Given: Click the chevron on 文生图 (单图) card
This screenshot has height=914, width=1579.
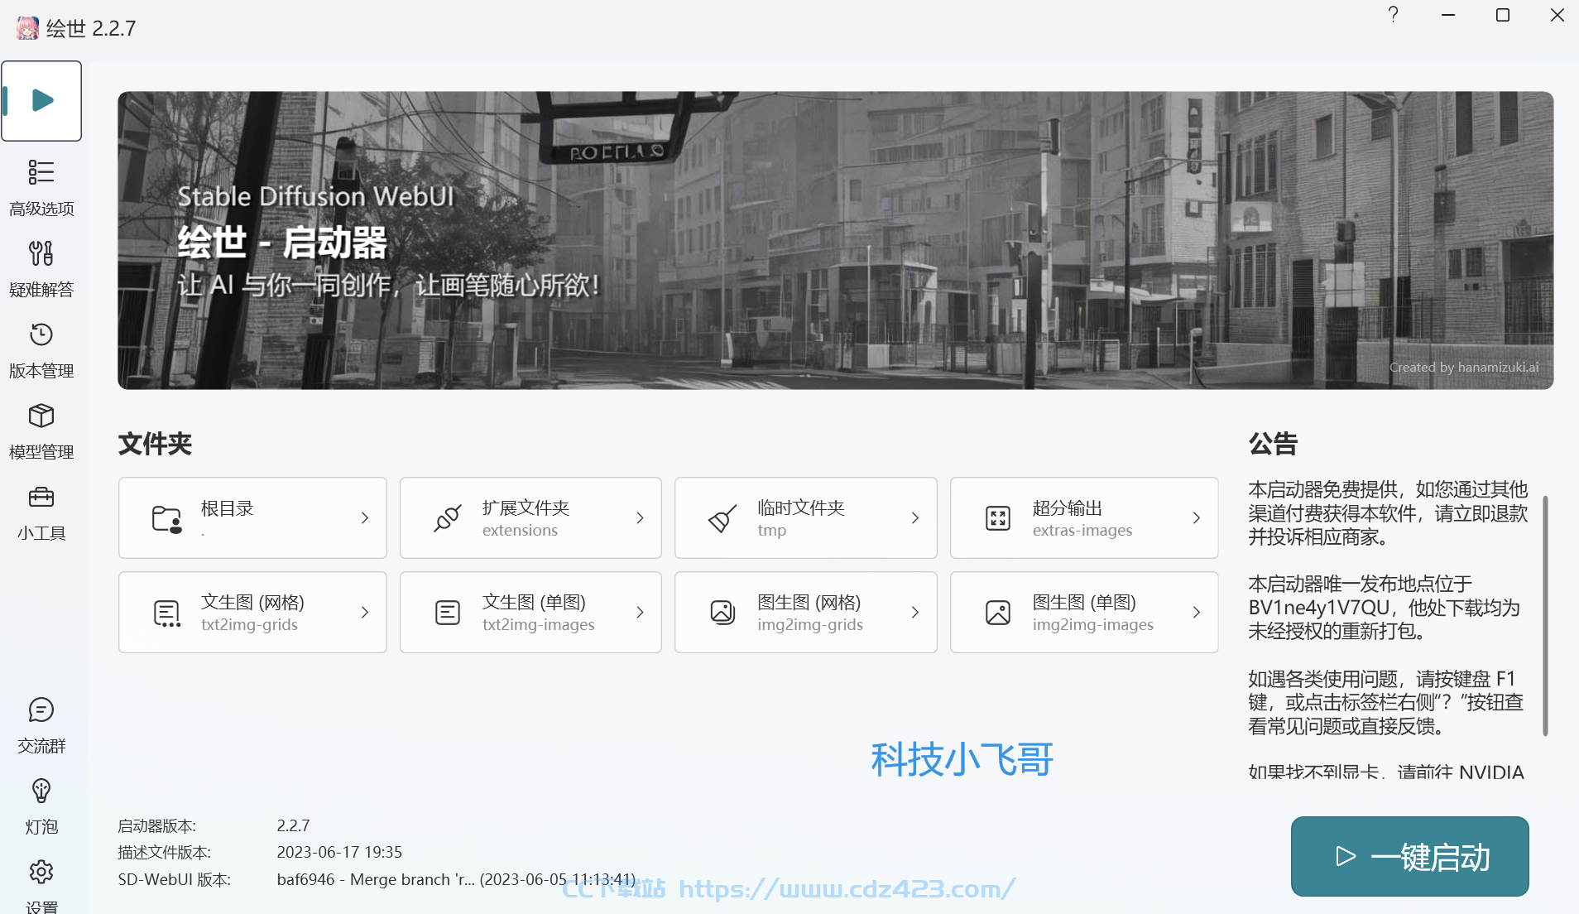Looking at the screenshot, I should click(x=640, y=612).
